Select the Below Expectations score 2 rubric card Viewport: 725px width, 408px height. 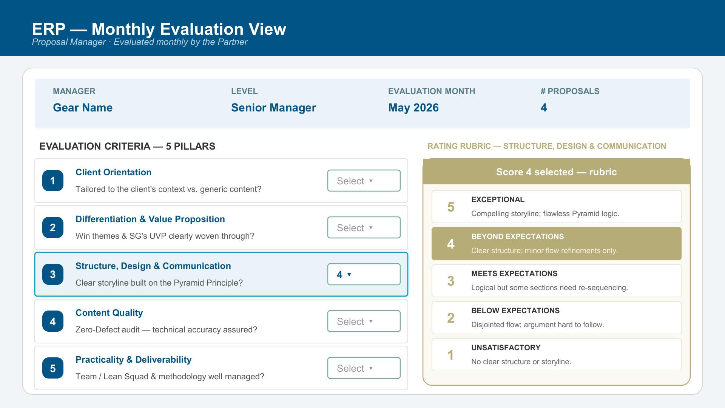(557, 318)
